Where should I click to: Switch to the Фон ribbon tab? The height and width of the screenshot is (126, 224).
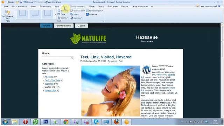tap(57, 6)
